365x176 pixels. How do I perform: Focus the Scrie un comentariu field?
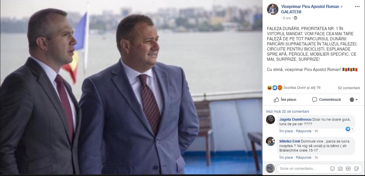[x=303, y=169]
